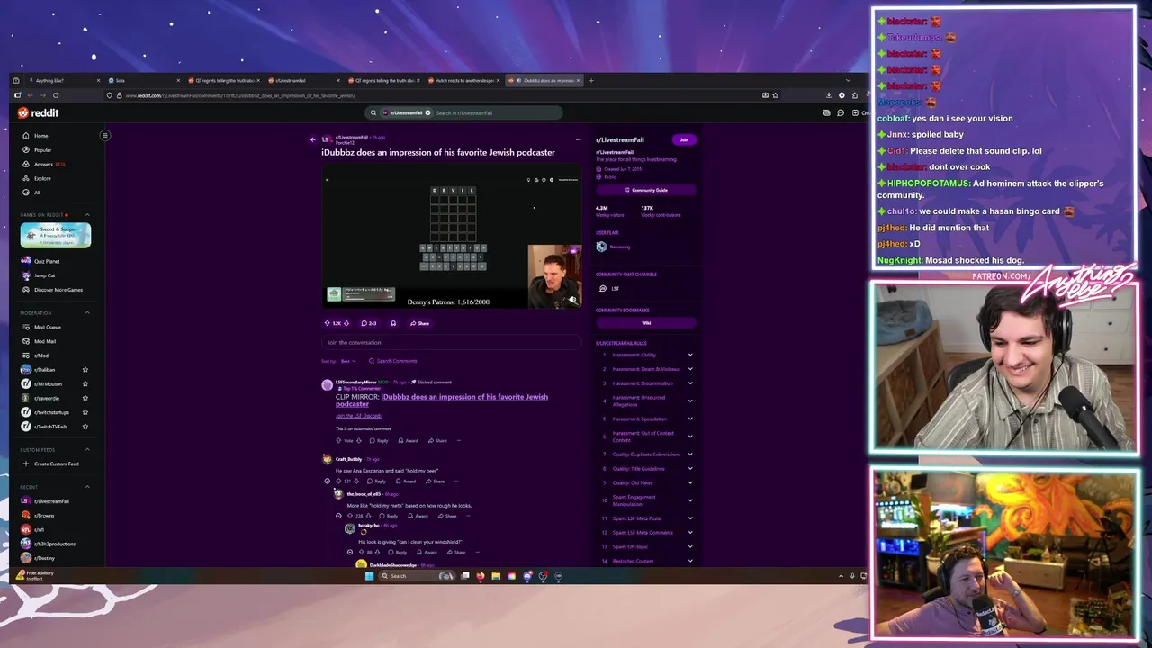Open Sword & Supper game card

56,235
